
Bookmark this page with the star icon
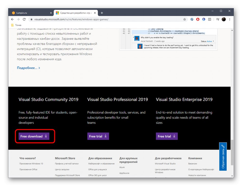(185, 19)
